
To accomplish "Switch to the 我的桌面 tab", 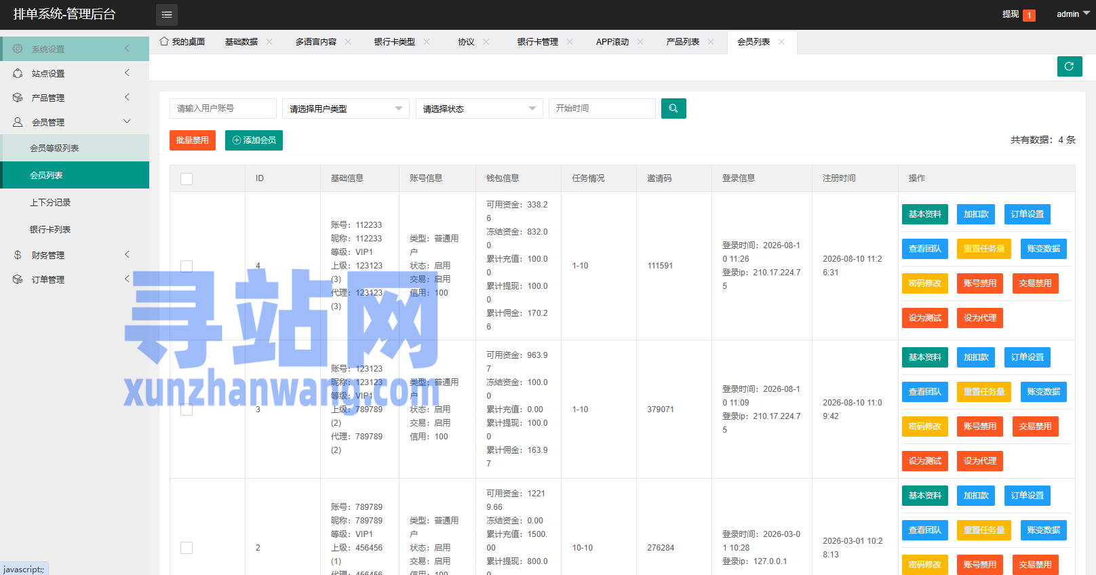I will click(x=182, y=42).
